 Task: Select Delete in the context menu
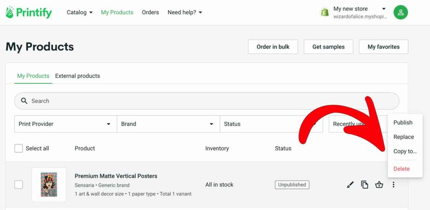401,169
